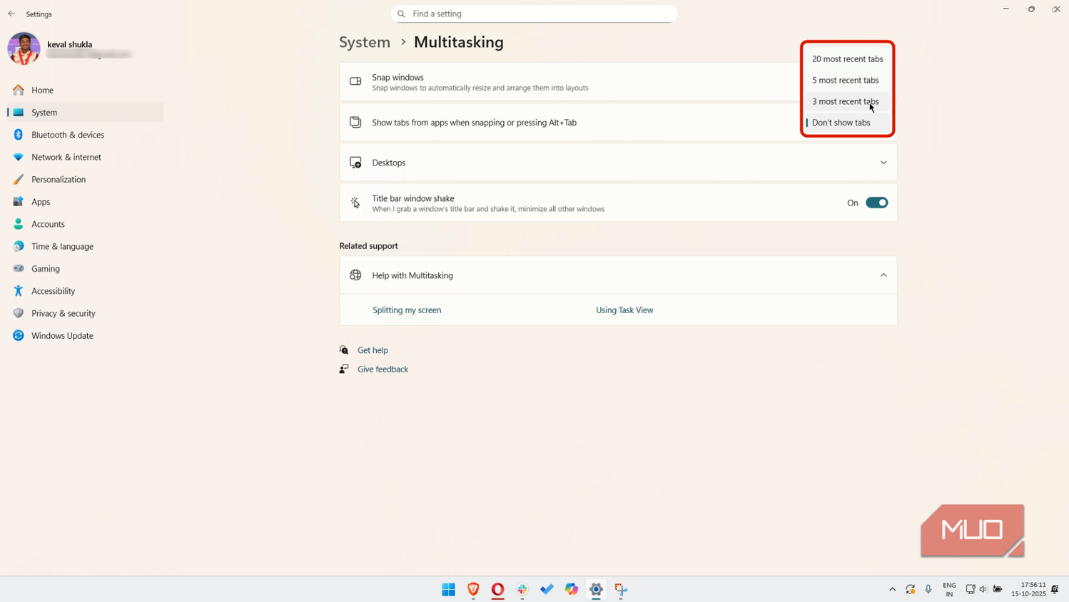Pick 3 most recent tabs option
This screenshot has width=1069, height=602.
(847, 101)
